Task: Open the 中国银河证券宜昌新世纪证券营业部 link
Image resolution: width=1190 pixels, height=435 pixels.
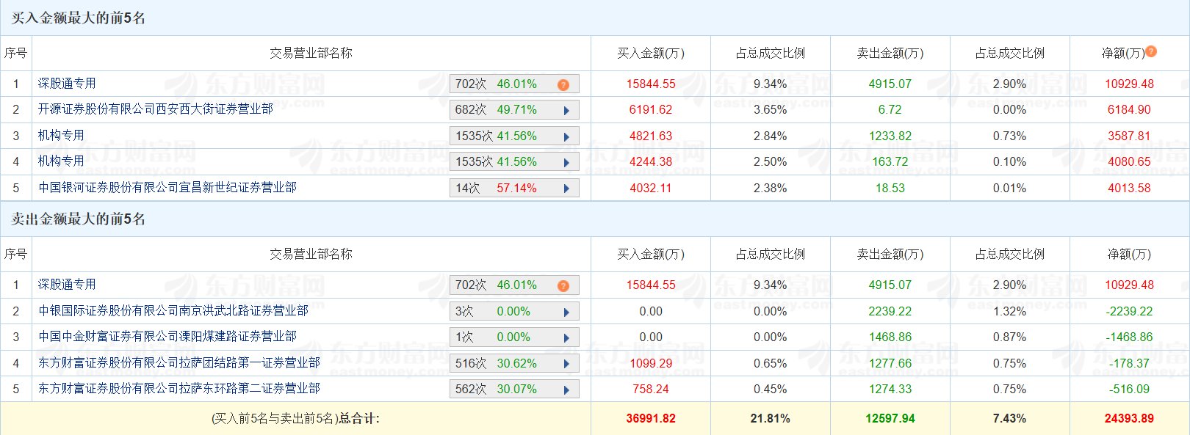Action: click(x=167, y=188)
